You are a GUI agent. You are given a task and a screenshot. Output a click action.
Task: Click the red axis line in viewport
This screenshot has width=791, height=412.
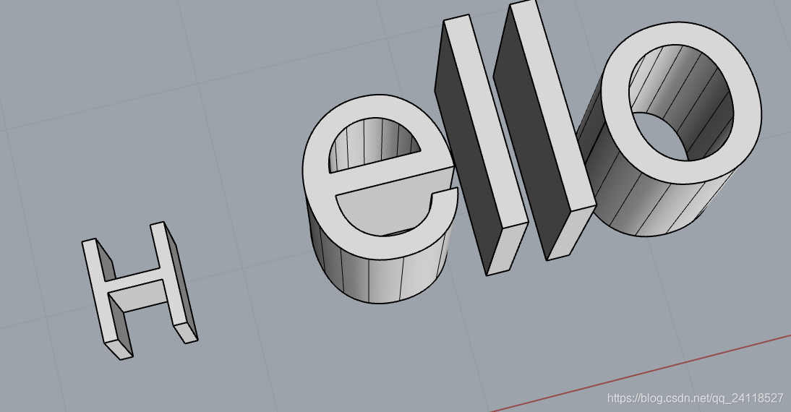641,373
